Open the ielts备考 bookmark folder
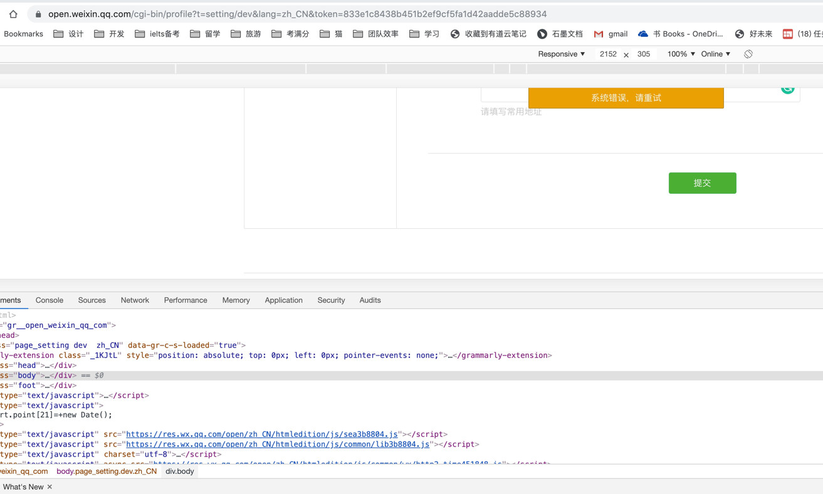 click(x=157, y=34)
